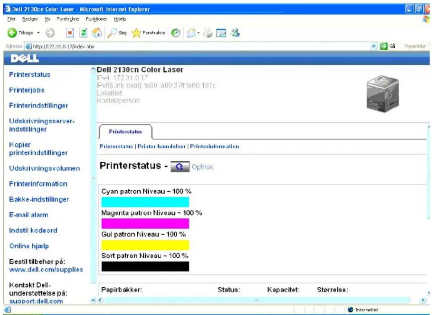Viewport: 432px width, 315px height.
Task: Click the page icon in address bar
Action: point(28,46)
